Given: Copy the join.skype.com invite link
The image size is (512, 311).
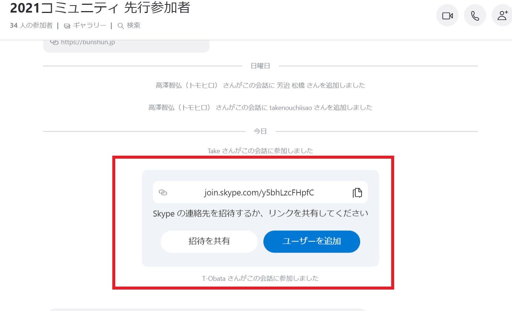Looking at the screenshot, I should coord(357,192).
